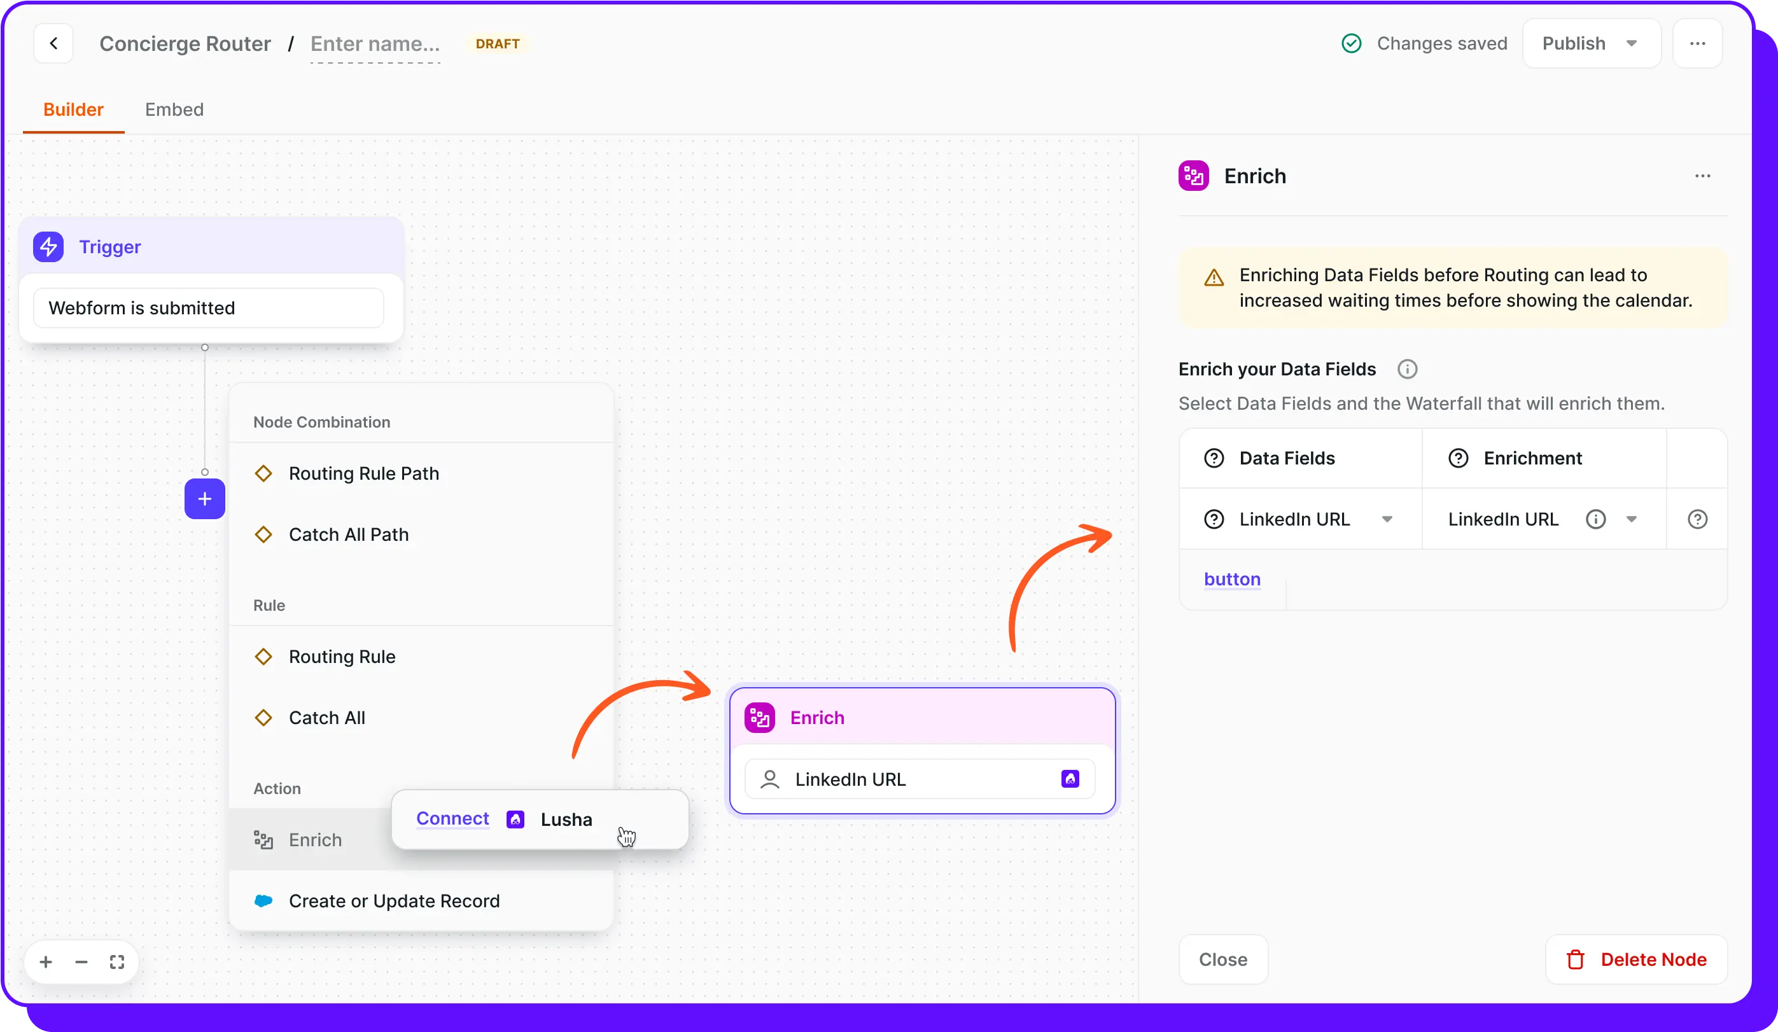Click the Enrich action icon in menu
The image size is (1778, 1032).
(x=263, y=840)
